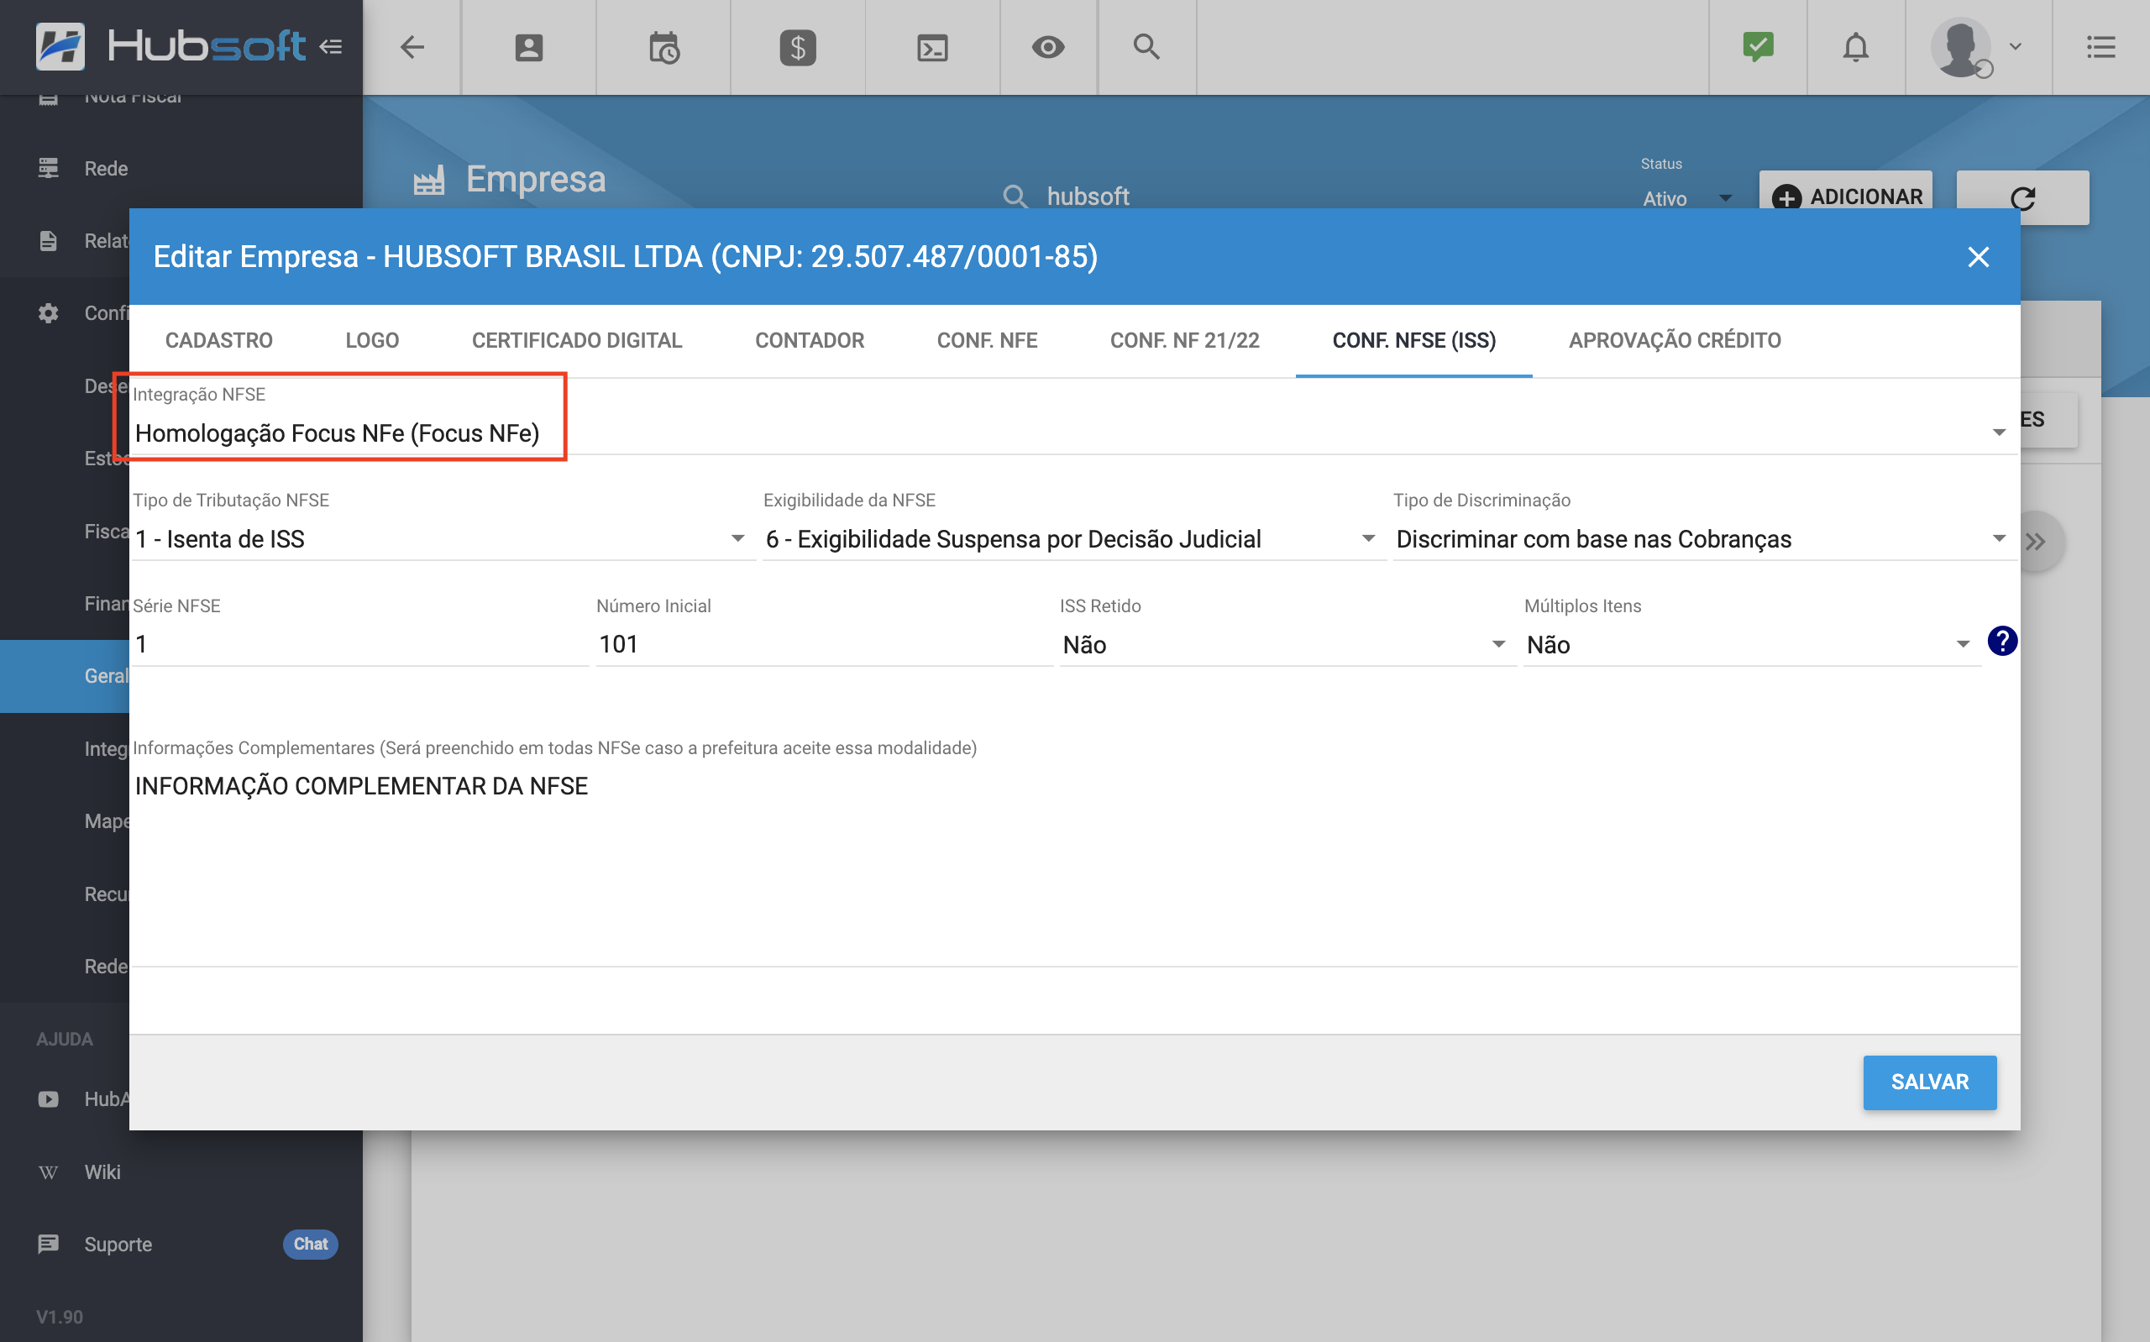Open the terminal console icon
This screenshot has height=1342, width=2150.
click(931, 47)
